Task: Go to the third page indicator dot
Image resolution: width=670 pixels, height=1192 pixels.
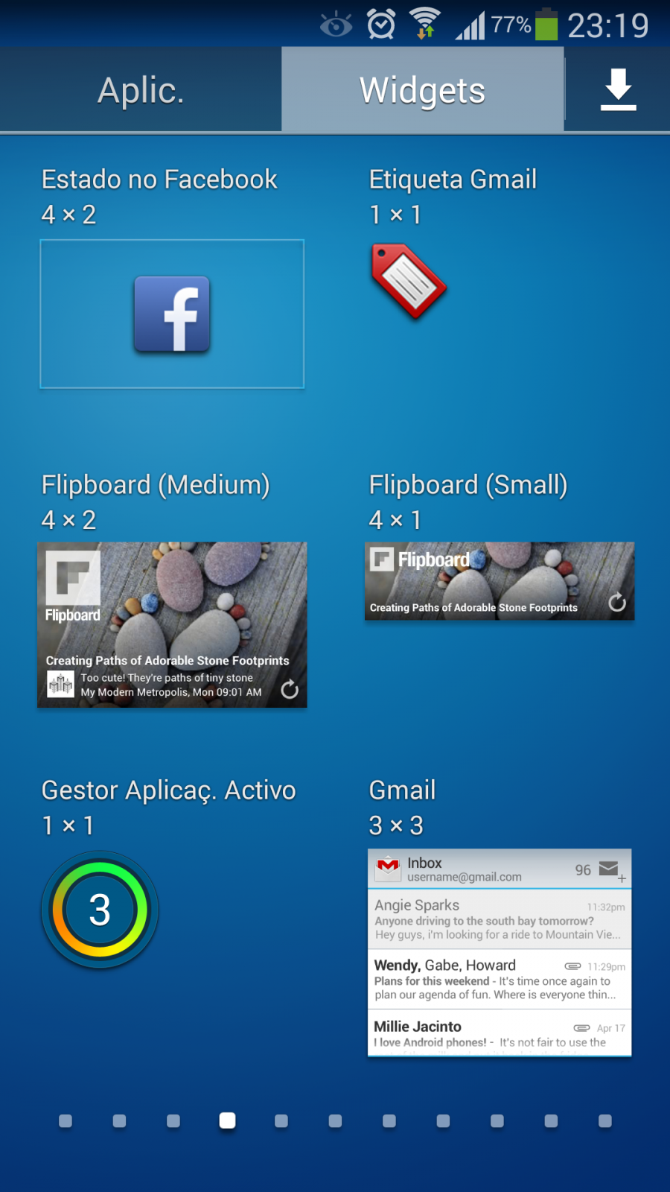Action: click(173, 1120)
